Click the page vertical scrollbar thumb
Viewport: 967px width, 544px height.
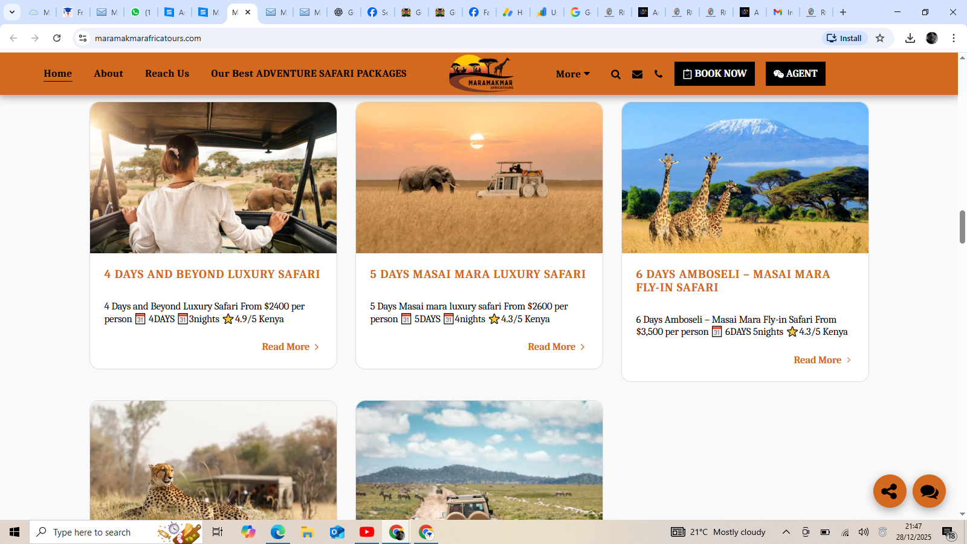click(x=962, y=227)
